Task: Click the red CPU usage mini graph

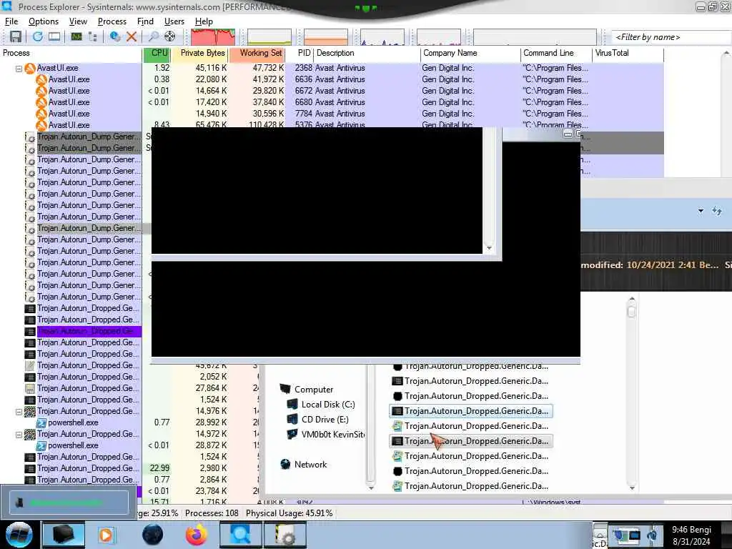Action: pyautogui.click(x=213, y=37)
